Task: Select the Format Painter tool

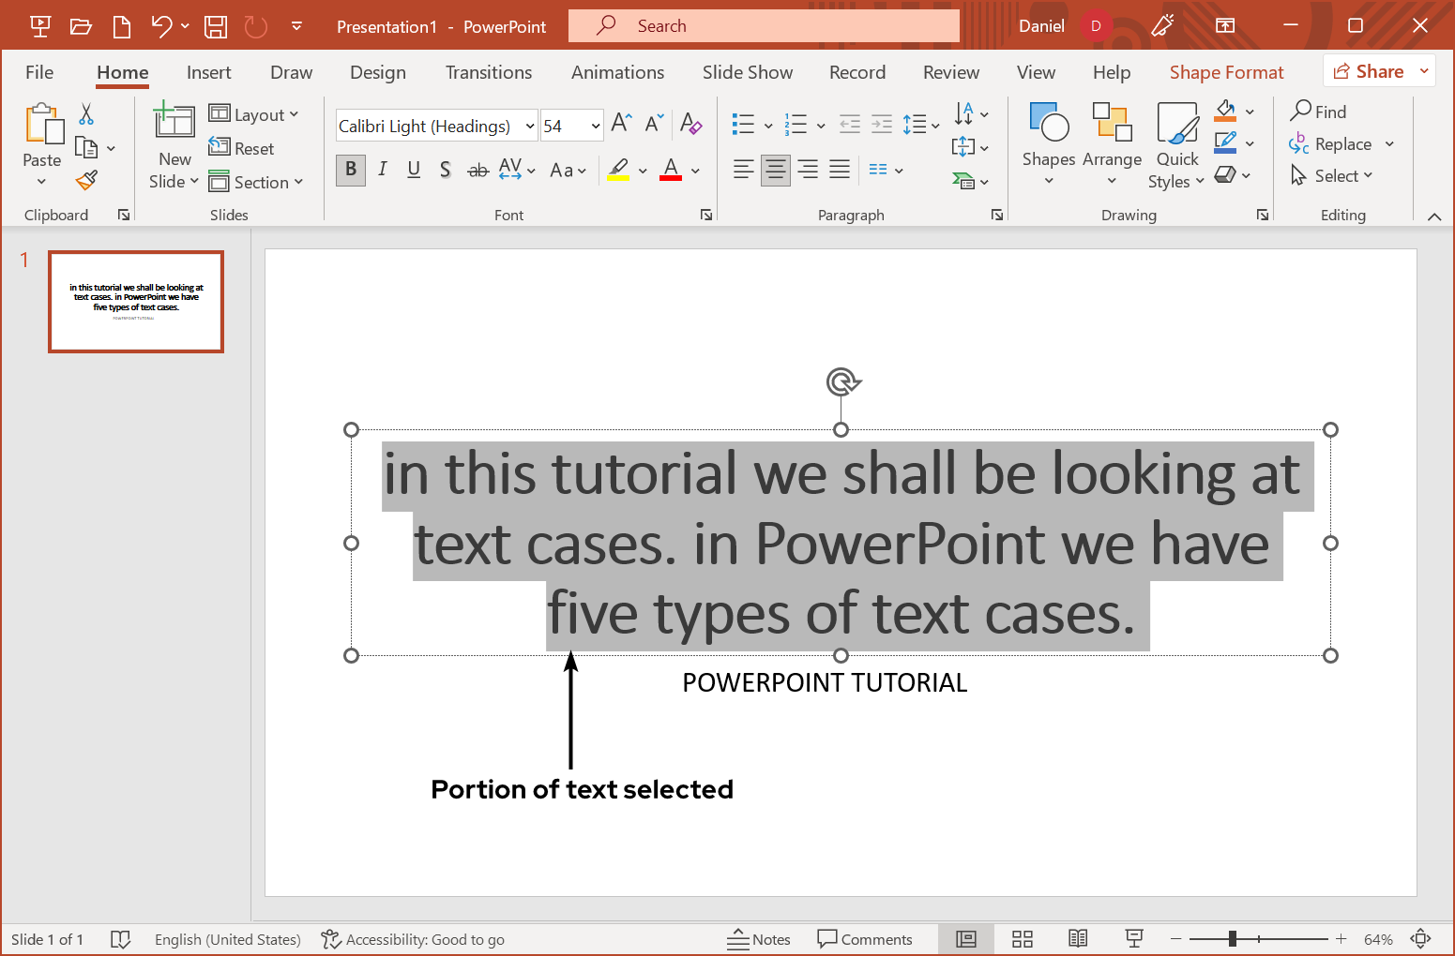Action: pos(86,179)
